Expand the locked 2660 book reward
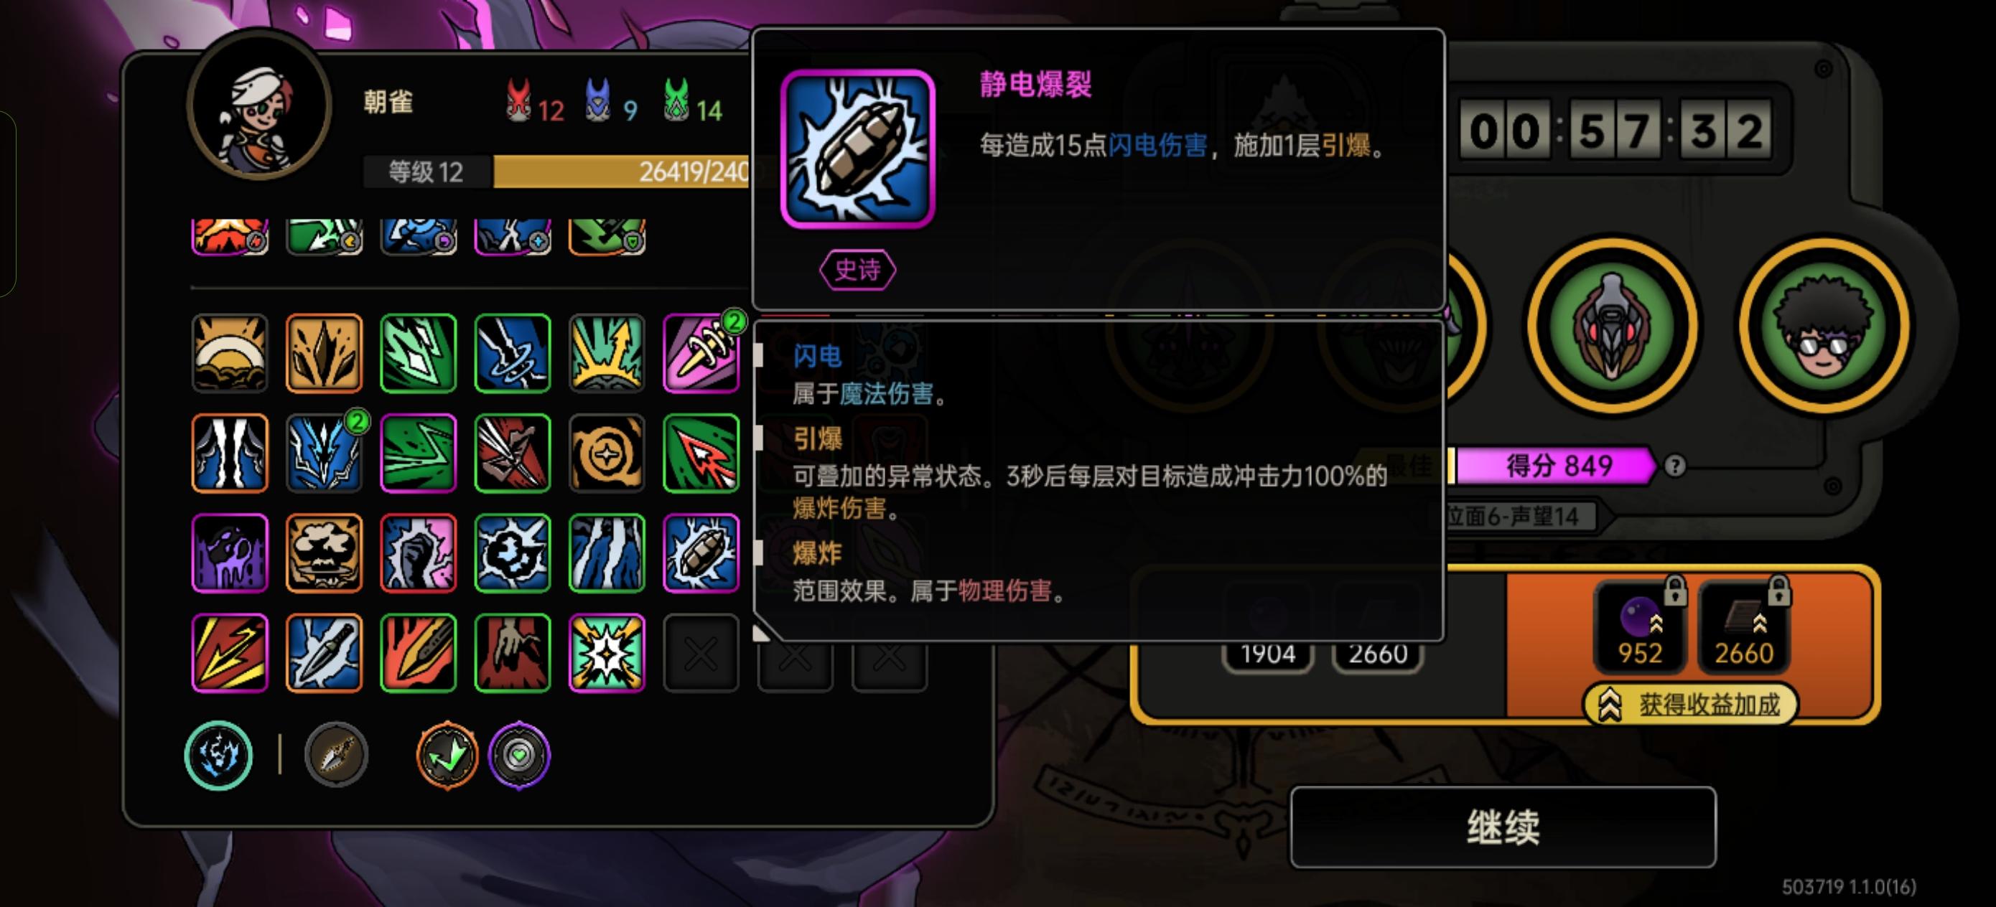Viewport: 1996px width, 907px height. (x=1743, y=626)
